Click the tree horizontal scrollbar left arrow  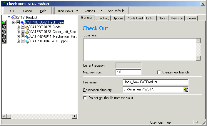click(4, 116)
